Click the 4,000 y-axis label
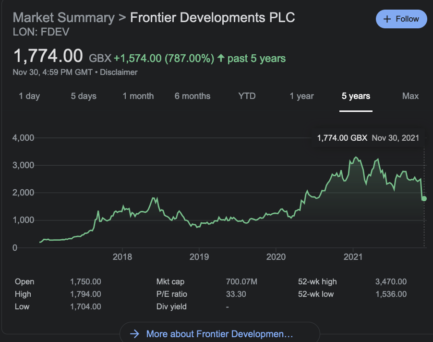 click(23, 138)
